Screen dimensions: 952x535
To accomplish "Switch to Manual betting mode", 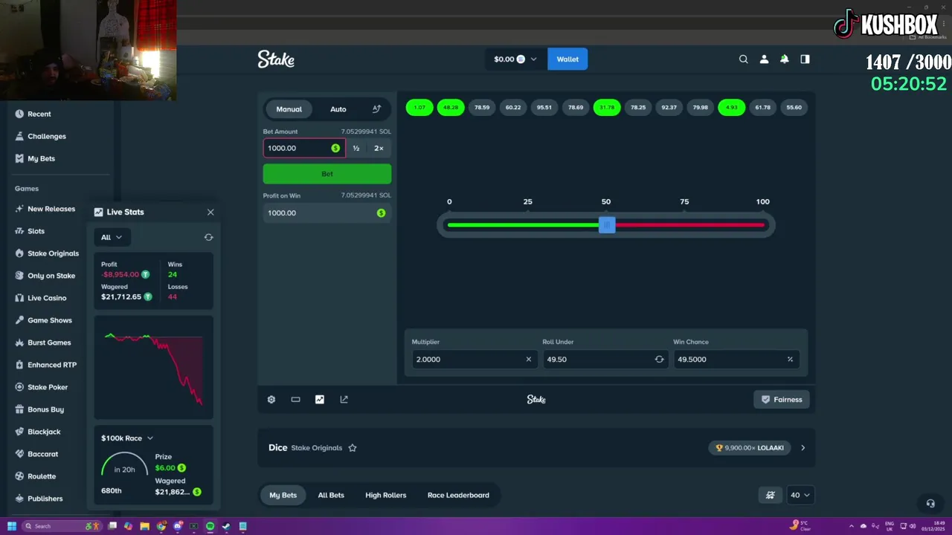I will click(x=289, y=109).
